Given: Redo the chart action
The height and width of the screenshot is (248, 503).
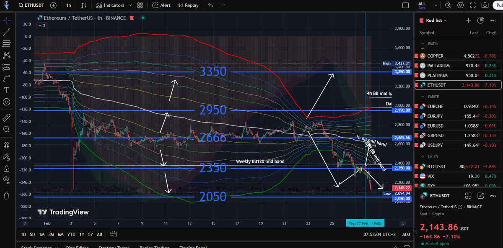Looking at the screenshot, I should tap(222, 5).
